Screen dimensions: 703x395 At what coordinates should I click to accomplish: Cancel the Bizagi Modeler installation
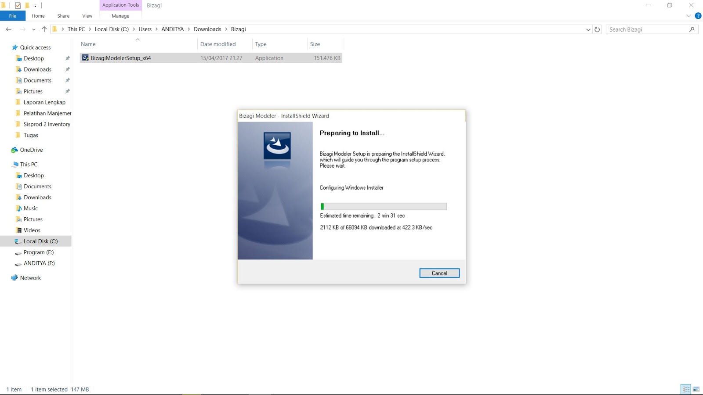439,273
